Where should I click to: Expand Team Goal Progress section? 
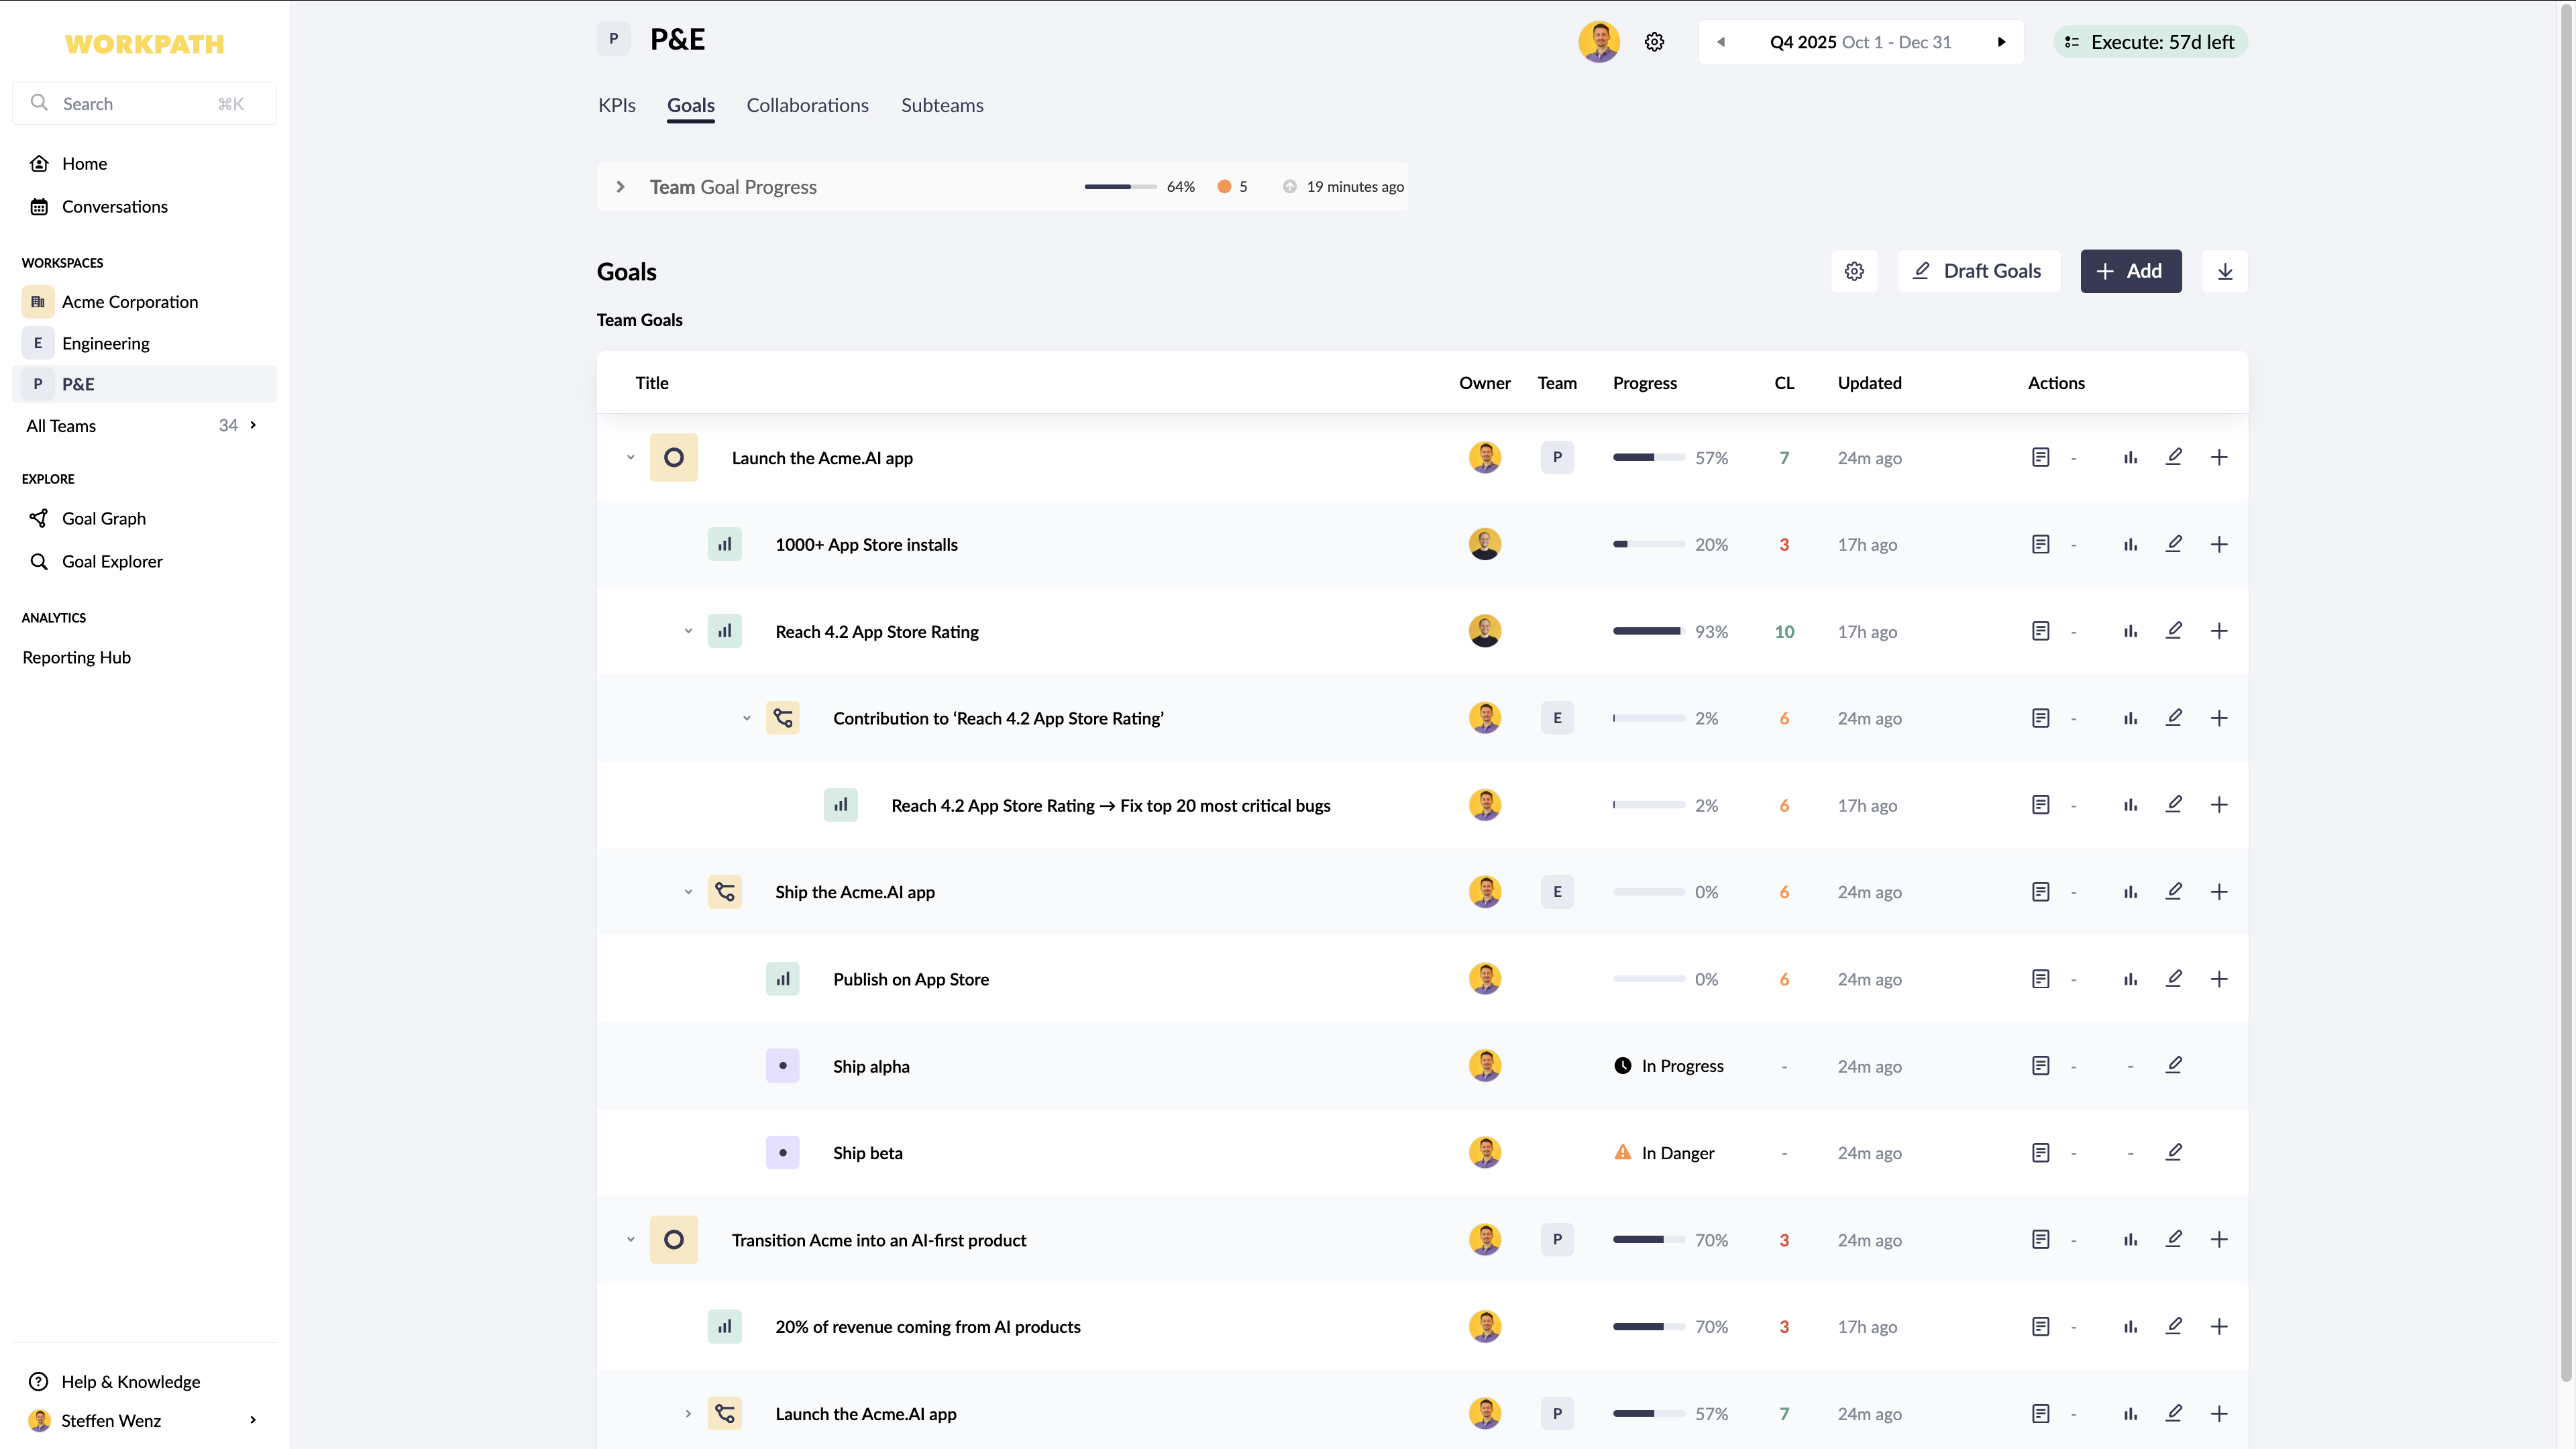point(620,187)
